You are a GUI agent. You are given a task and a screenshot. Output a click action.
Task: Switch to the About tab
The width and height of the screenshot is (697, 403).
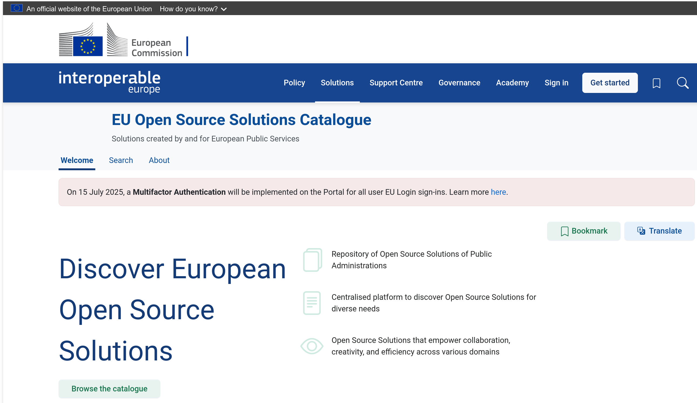pos(159,160)
